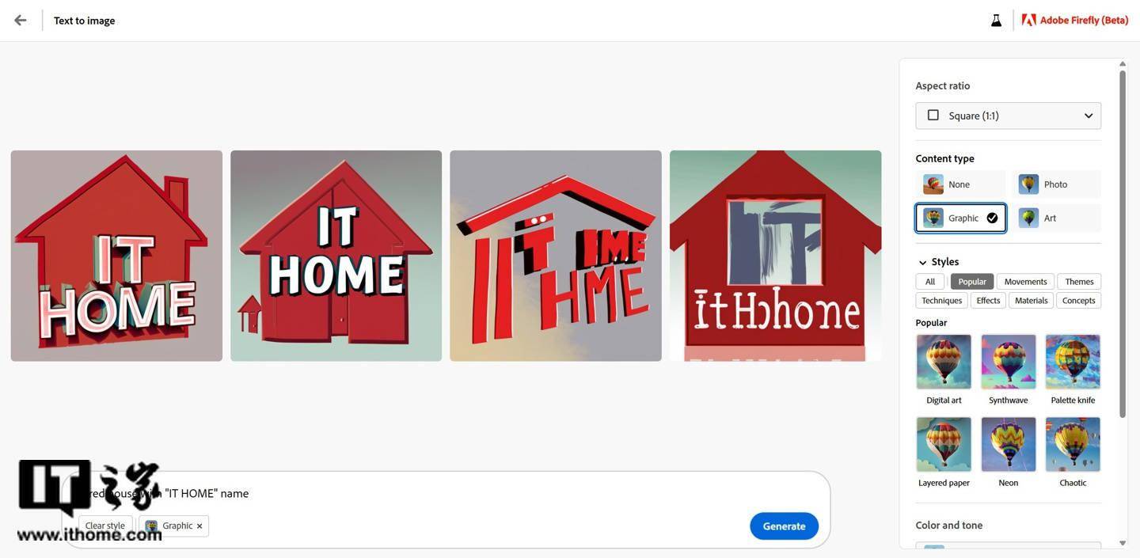Choose the Synthwave balloon style
Image resolution: width=1140 pixels, height=558 pixels.
click(1009, 362)
